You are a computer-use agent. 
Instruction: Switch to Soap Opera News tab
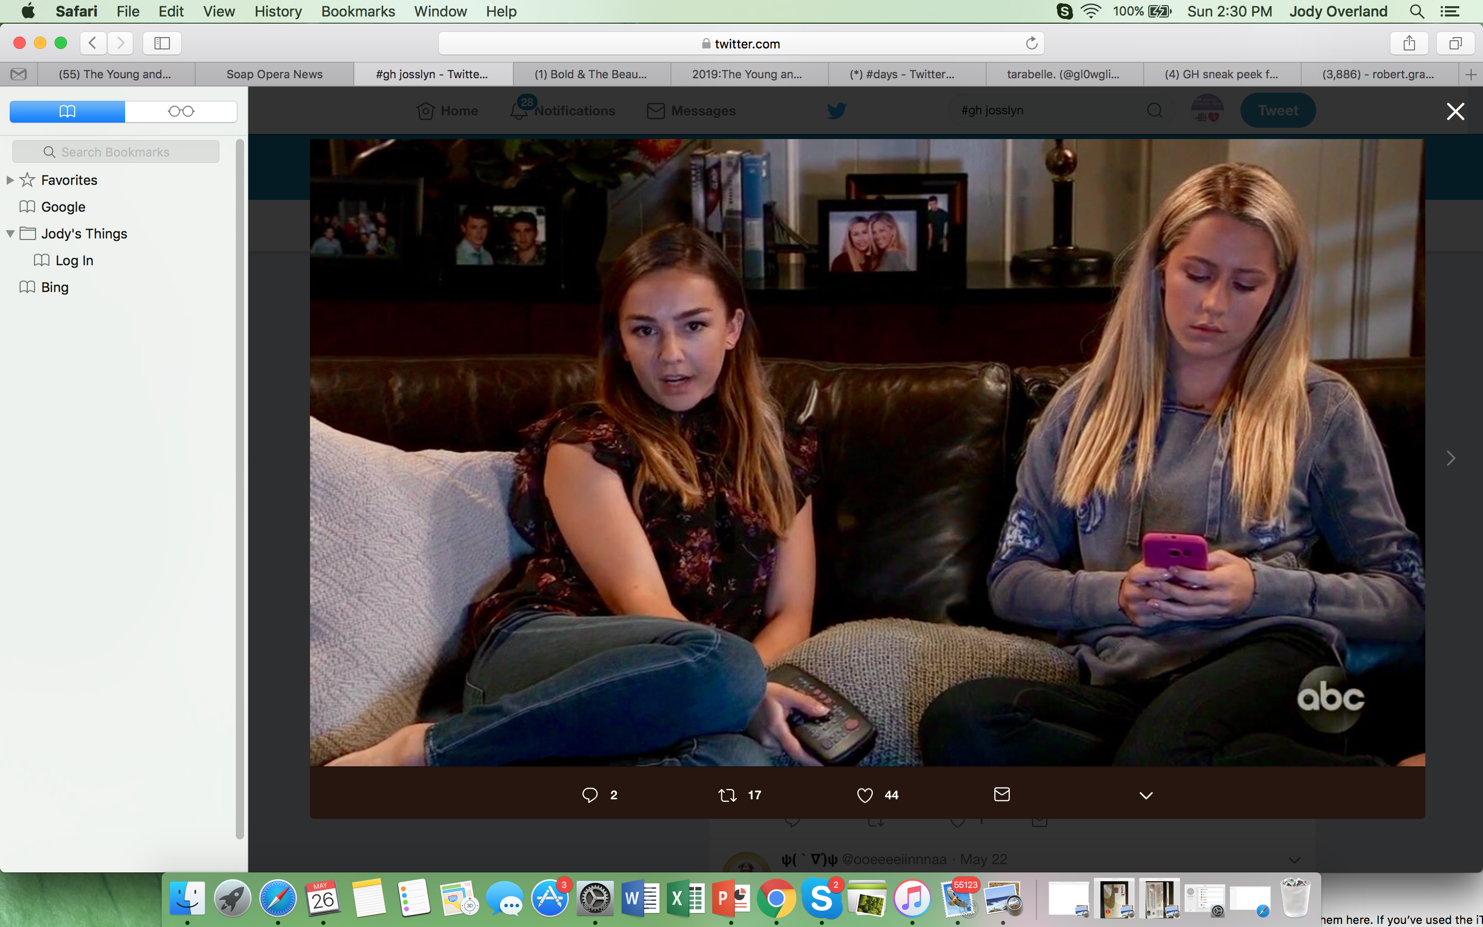(274, 74)
